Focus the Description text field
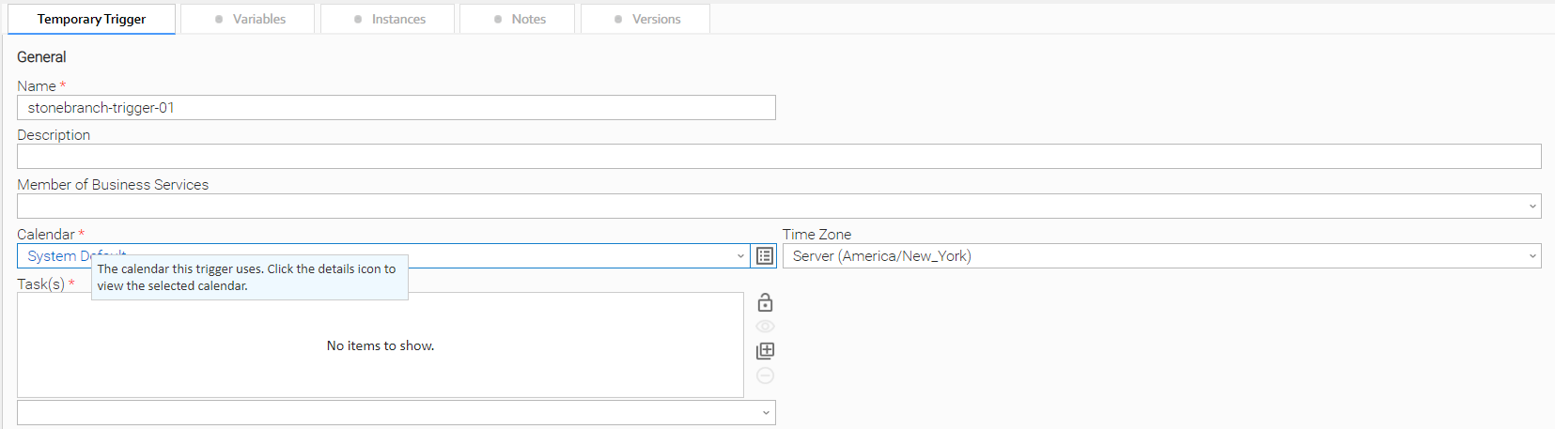 [x=778, y=157]
